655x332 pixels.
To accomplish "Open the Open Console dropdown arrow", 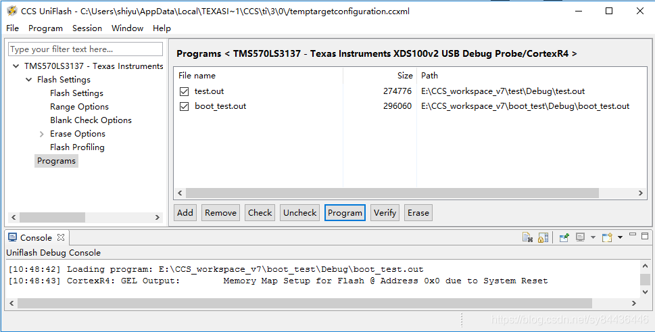I will pos(620,237).
